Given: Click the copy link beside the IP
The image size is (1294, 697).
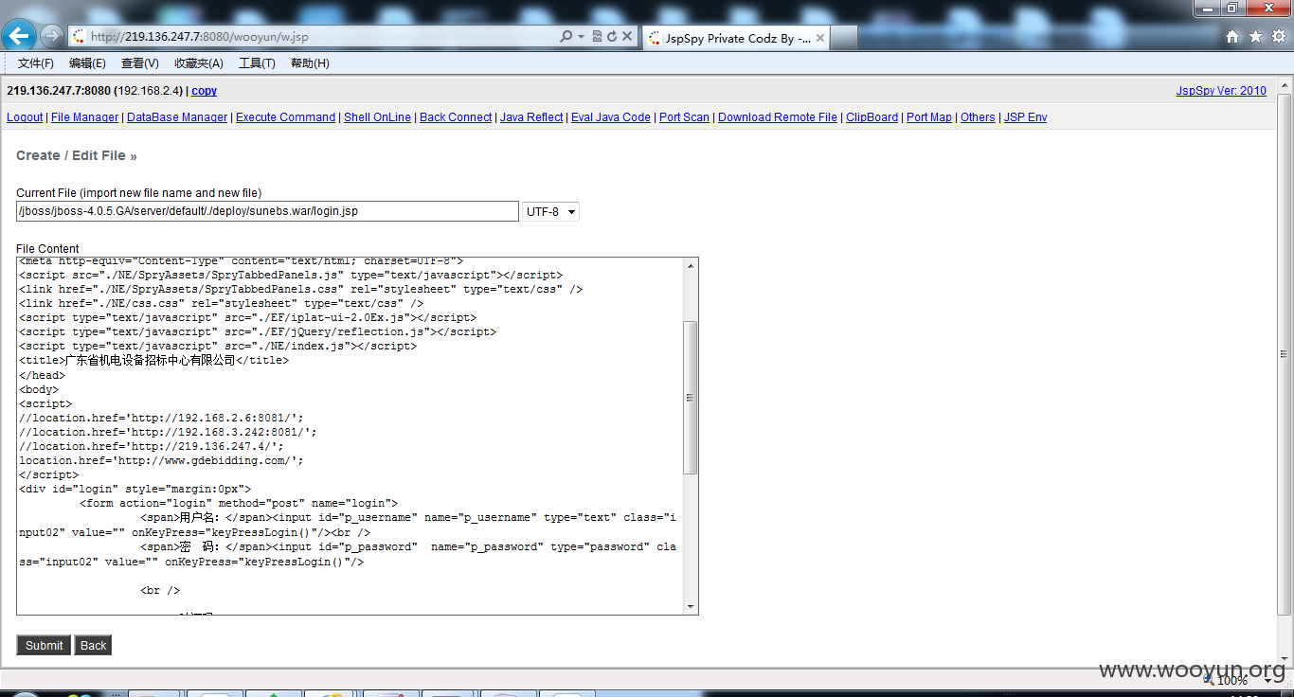Looking at the screenshot, I should [x=205, y=91].
